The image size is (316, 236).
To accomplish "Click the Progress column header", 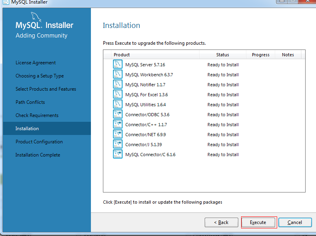I will [x=261, y=55].
